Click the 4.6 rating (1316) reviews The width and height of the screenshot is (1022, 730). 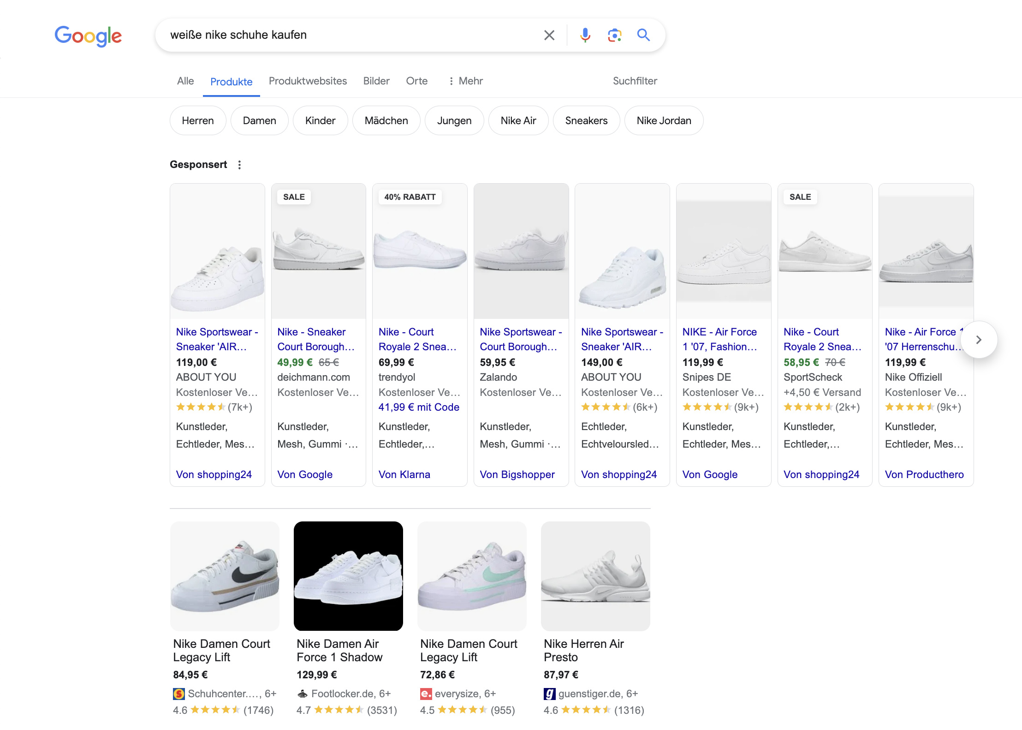coord(594,710)
